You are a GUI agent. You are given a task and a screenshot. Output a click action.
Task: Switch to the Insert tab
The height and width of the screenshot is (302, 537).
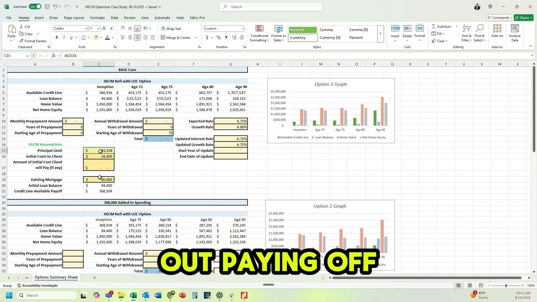[x=39, y=18]
